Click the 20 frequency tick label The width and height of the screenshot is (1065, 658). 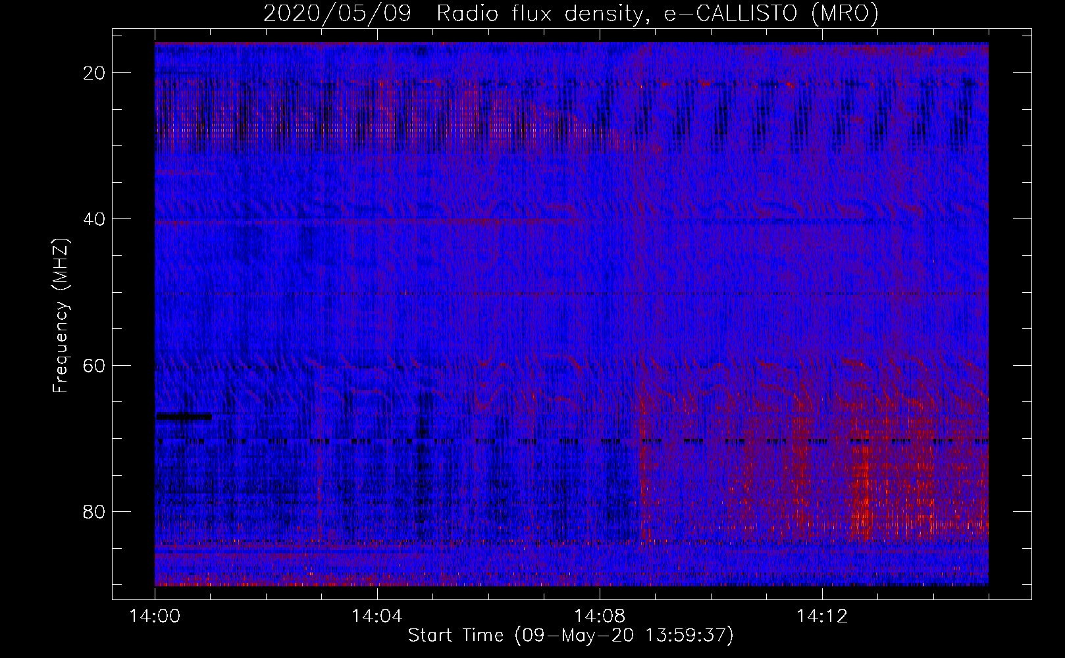coord(94,73)
